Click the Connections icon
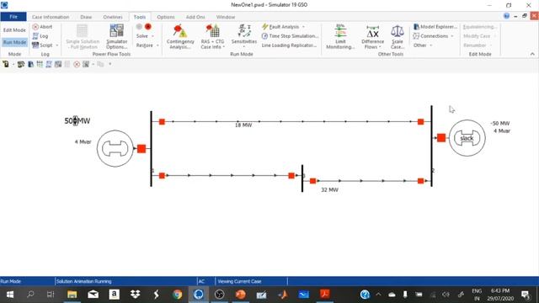This screenshot has width=539, height=303. (x=416, y=36)
